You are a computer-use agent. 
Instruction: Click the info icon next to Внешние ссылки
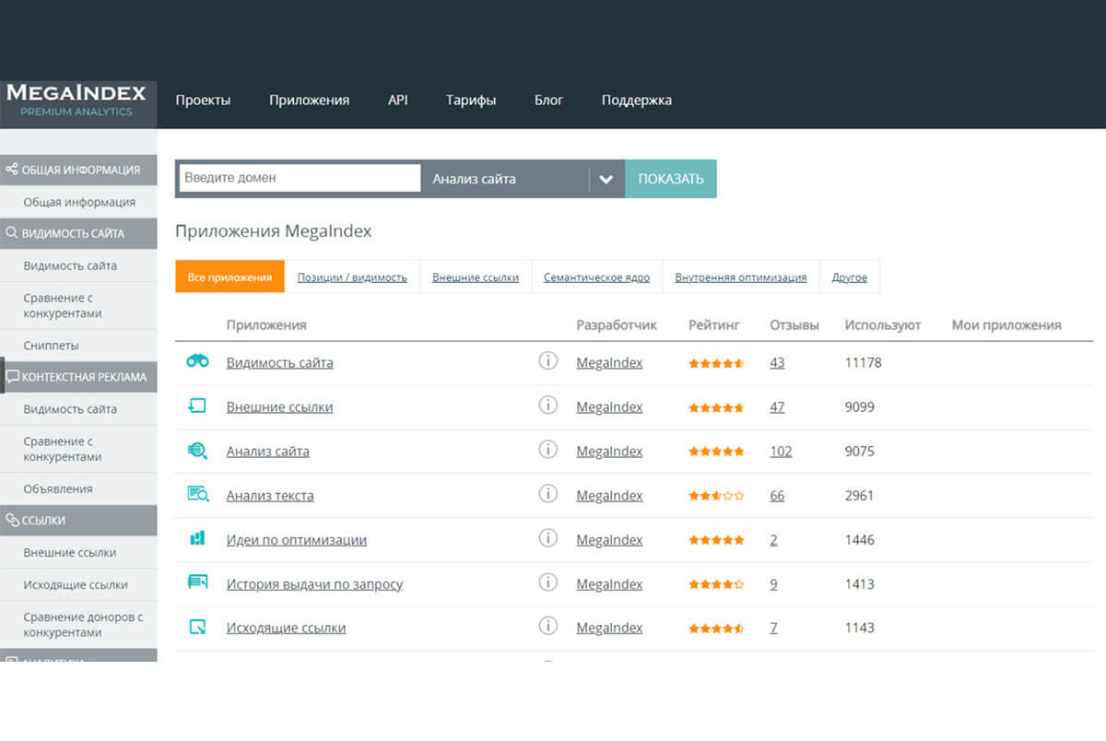(x=548, y=406)
